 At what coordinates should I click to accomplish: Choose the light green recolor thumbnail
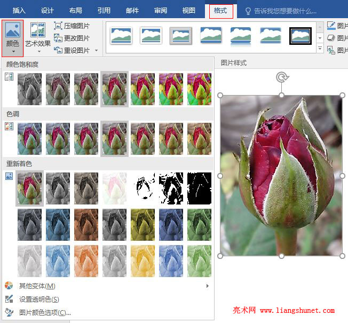tap(199, 261)
